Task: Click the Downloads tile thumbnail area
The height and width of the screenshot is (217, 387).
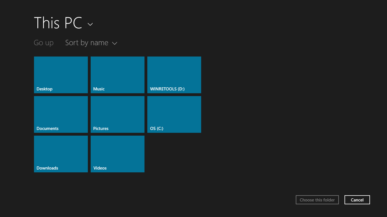Action: pos(61,150)
